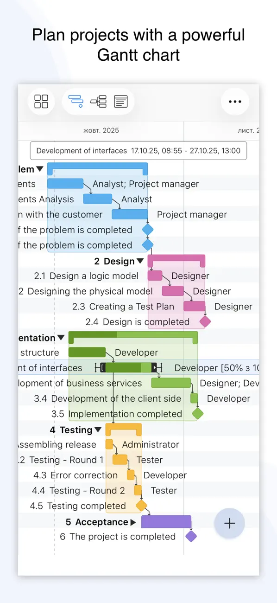Tap the add task plus button
Screen dimensions: 277x603
click(x=229, y=523)
